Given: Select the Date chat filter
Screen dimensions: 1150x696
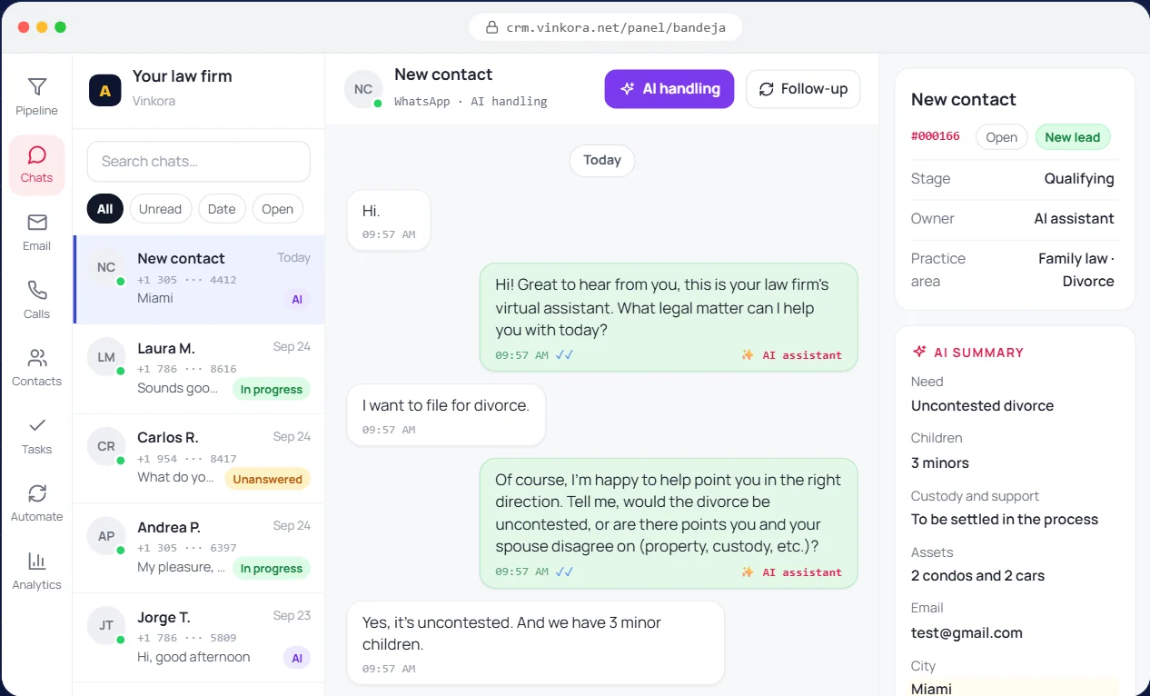Looking at the screenshot, I should click(222, 209).
